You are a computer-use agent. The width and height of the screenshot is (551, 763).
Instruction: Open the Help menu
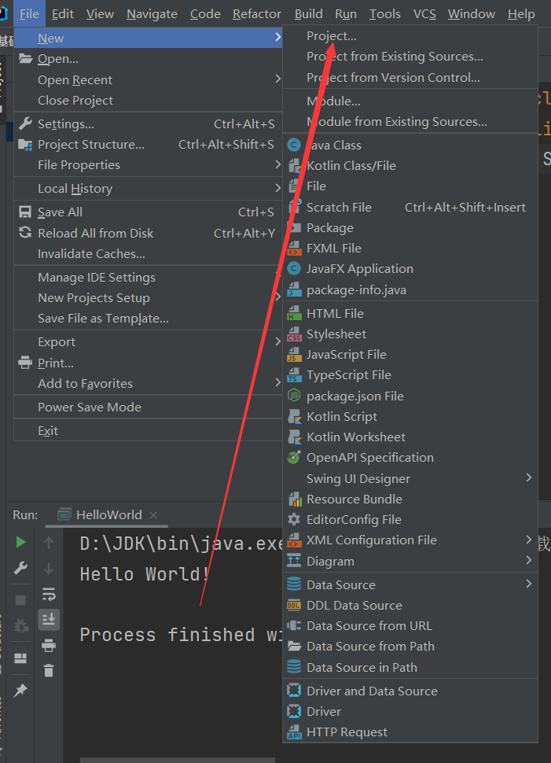[x=521, y=14]
